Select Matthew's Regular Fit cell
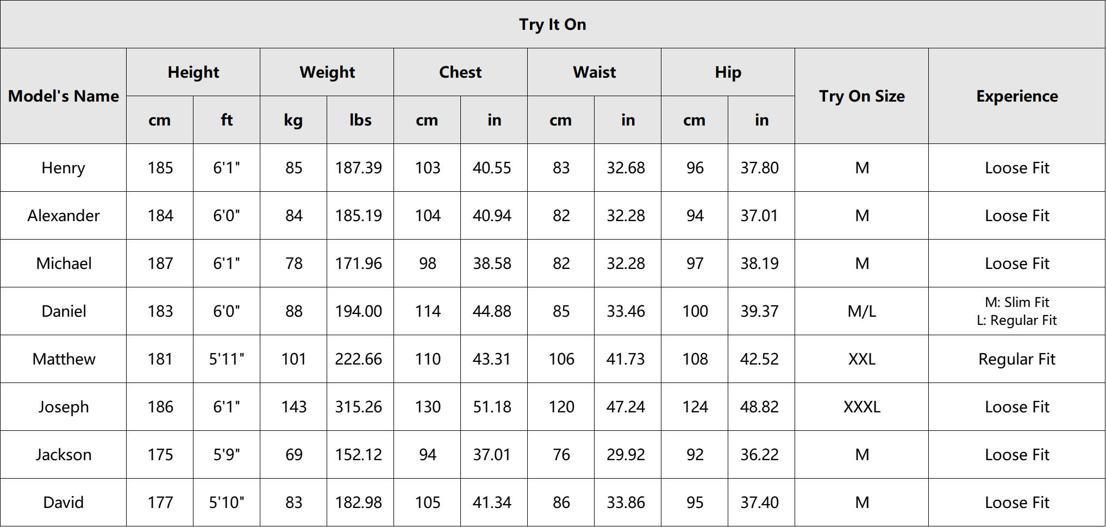The image size is (1106, 527). (x=1017, y=359)
